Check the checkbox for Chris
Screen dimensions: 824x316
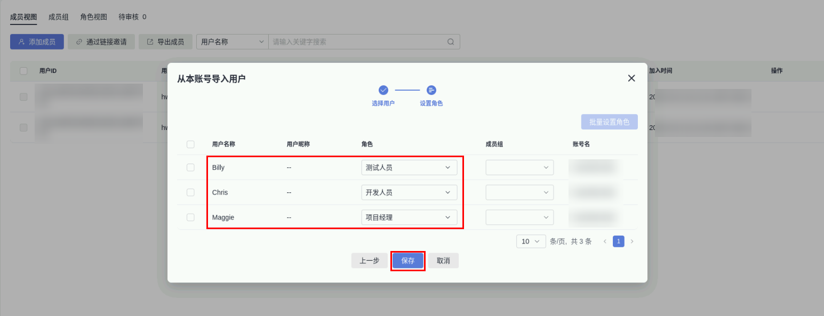click(x=190, y=192)
